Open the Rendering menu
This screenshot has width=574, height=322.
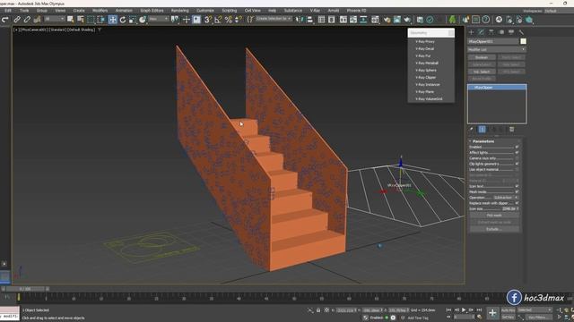[179, 11]
